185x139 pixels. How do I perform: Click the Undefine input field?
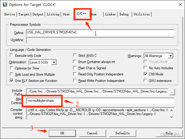point(100,40)
